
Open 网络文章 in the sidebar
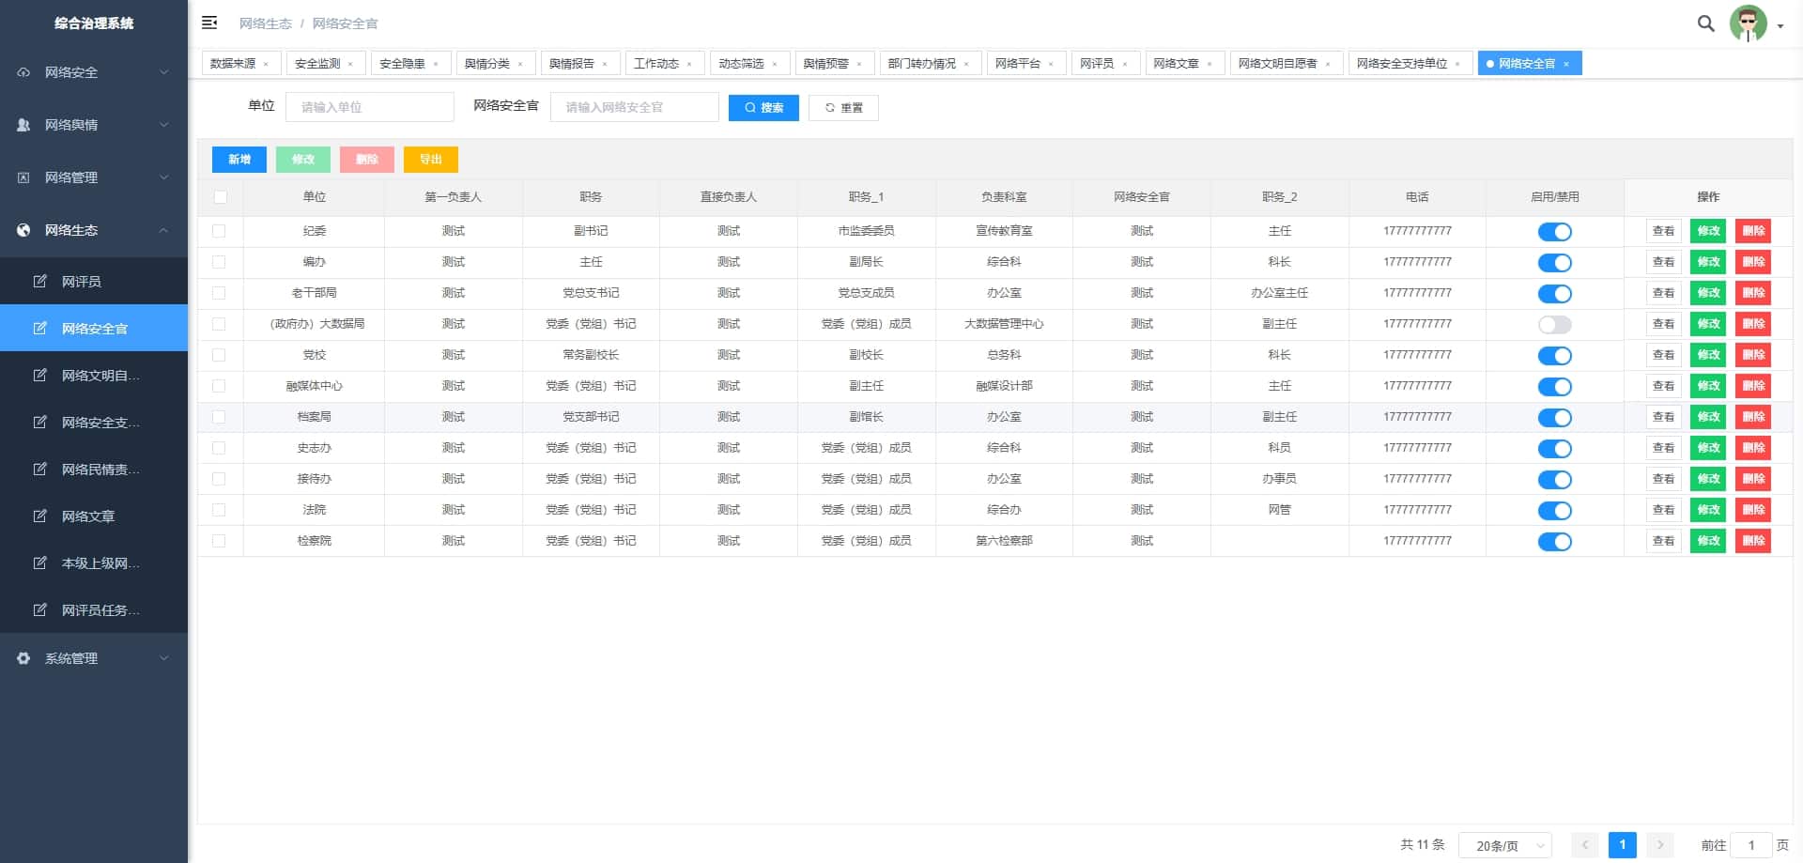94,516
